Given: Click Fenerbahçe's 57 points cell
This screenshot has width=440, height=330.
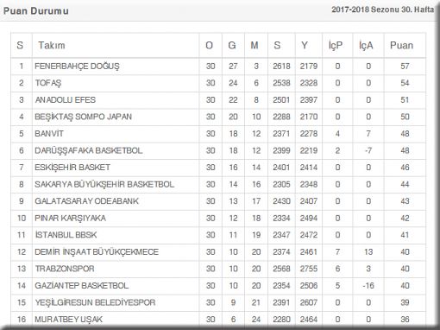Looking at the screenshot, I should point(405,67).
